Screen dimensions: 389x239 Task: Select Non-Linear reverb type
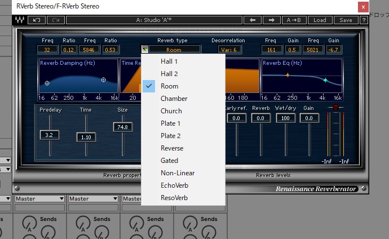(183, 173)
